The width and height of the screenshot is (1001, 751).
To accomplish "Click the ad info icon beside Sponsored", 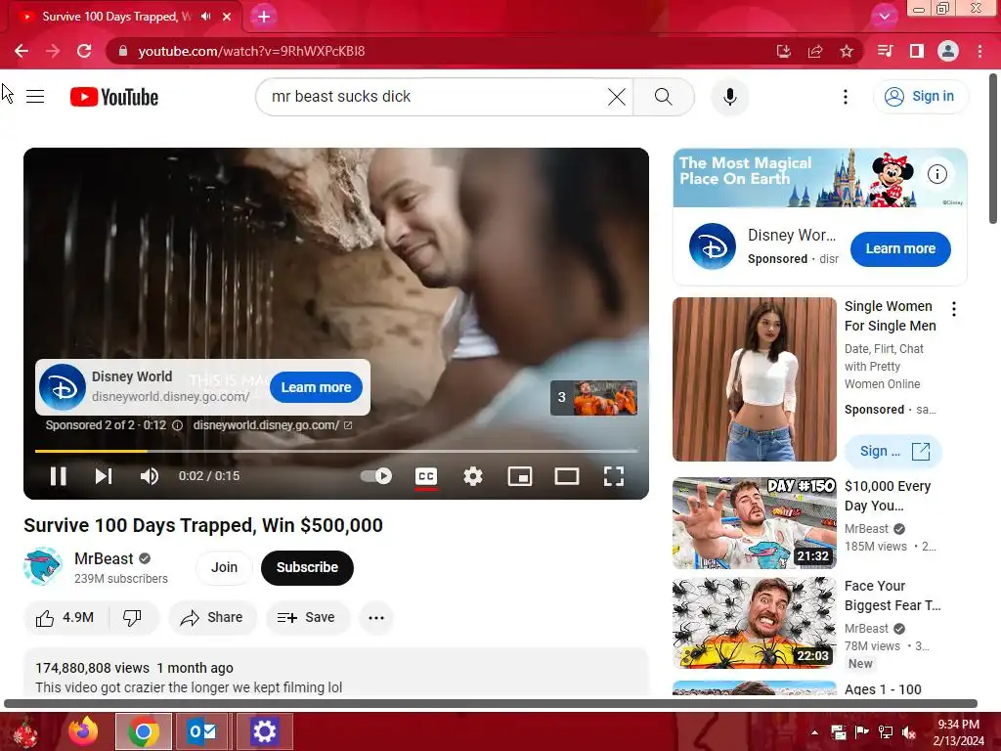I will point(178,425).
